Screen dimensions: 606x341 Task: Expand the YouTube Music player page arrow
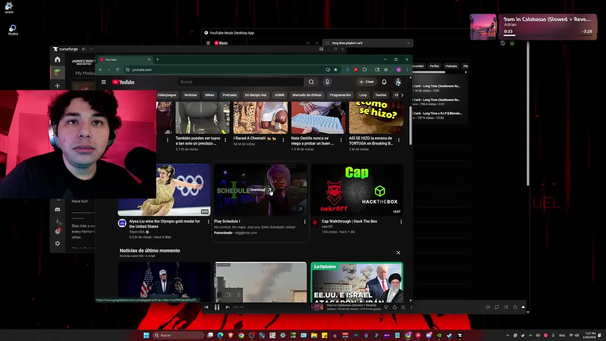point(523,307)
